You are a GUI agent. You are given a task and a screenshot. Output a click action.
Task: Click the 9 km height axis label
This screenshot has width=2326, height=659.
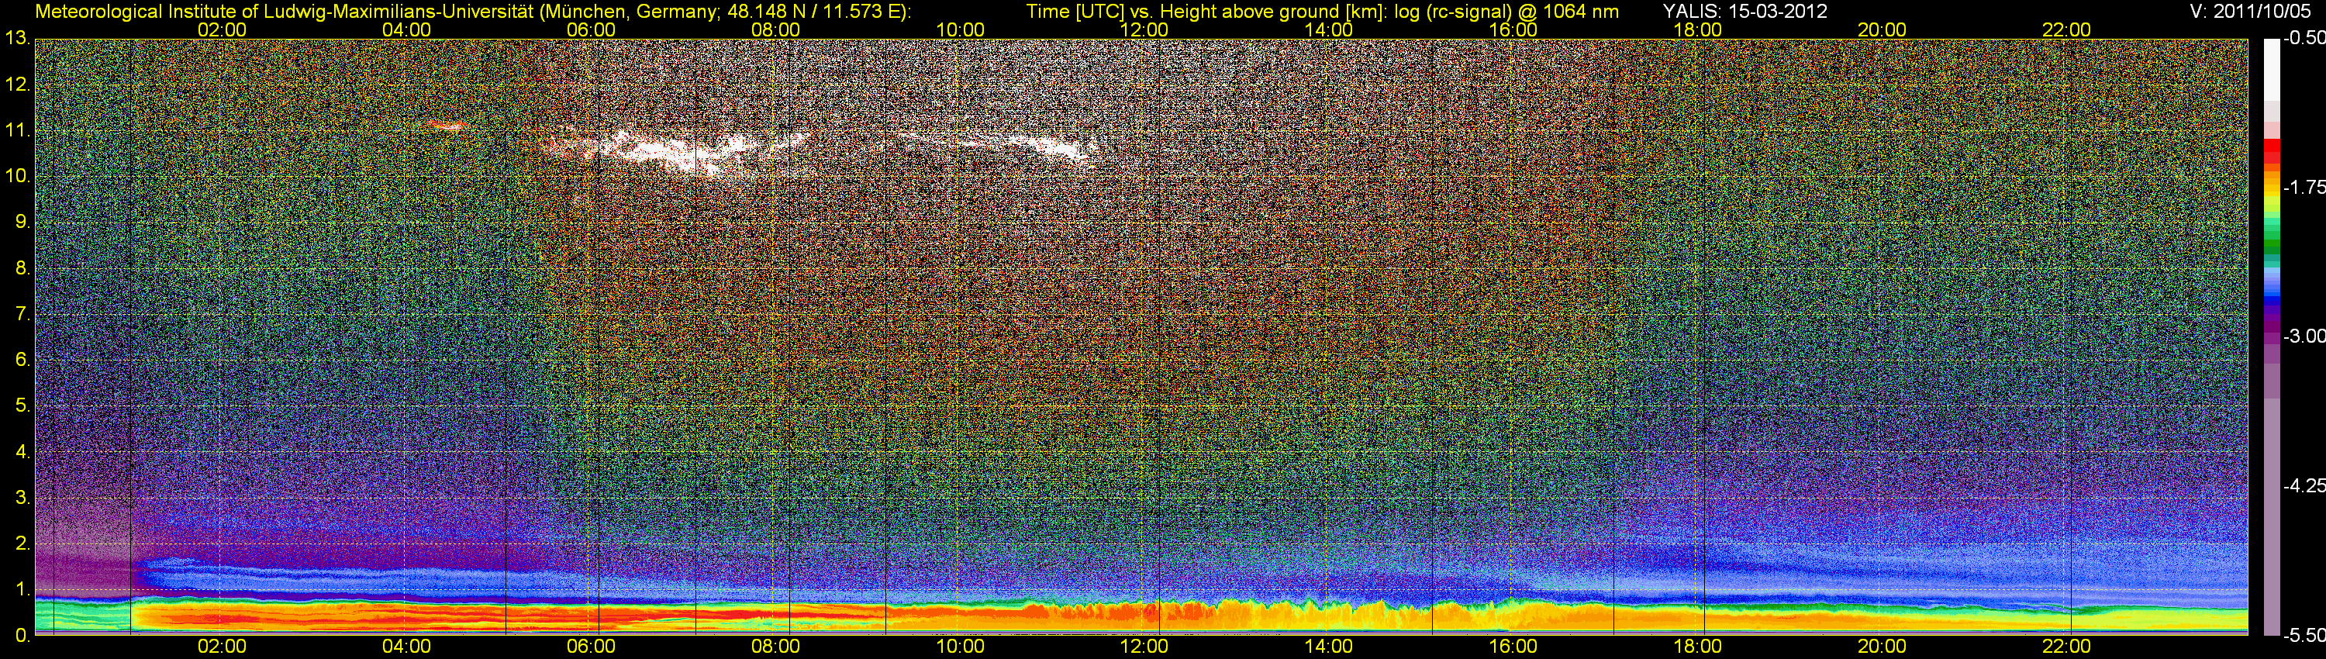point(22,222)
